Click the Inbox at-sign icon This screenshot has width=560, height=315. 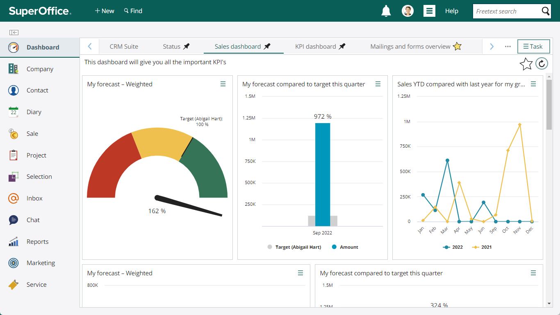[x=14, y=198]
